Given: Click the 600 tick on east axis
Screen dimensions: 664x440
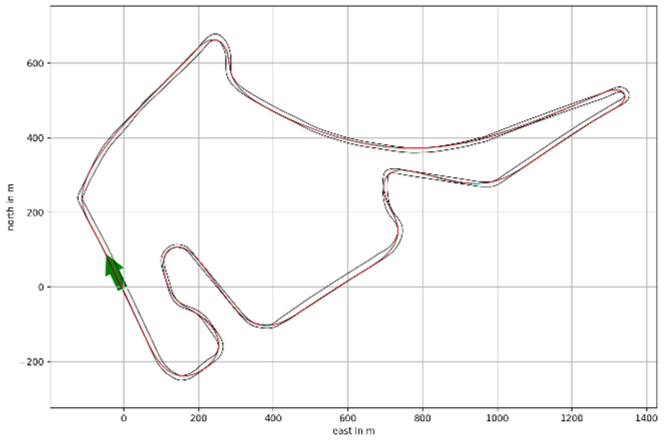Looking at the screenshot, I should (x=348, y=418).
